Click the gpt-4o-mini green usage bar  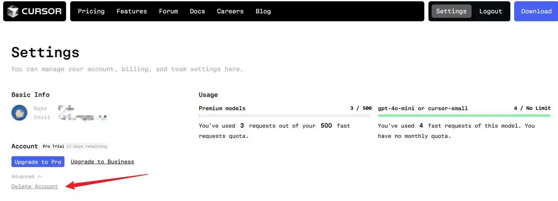(x=464, y=116)
